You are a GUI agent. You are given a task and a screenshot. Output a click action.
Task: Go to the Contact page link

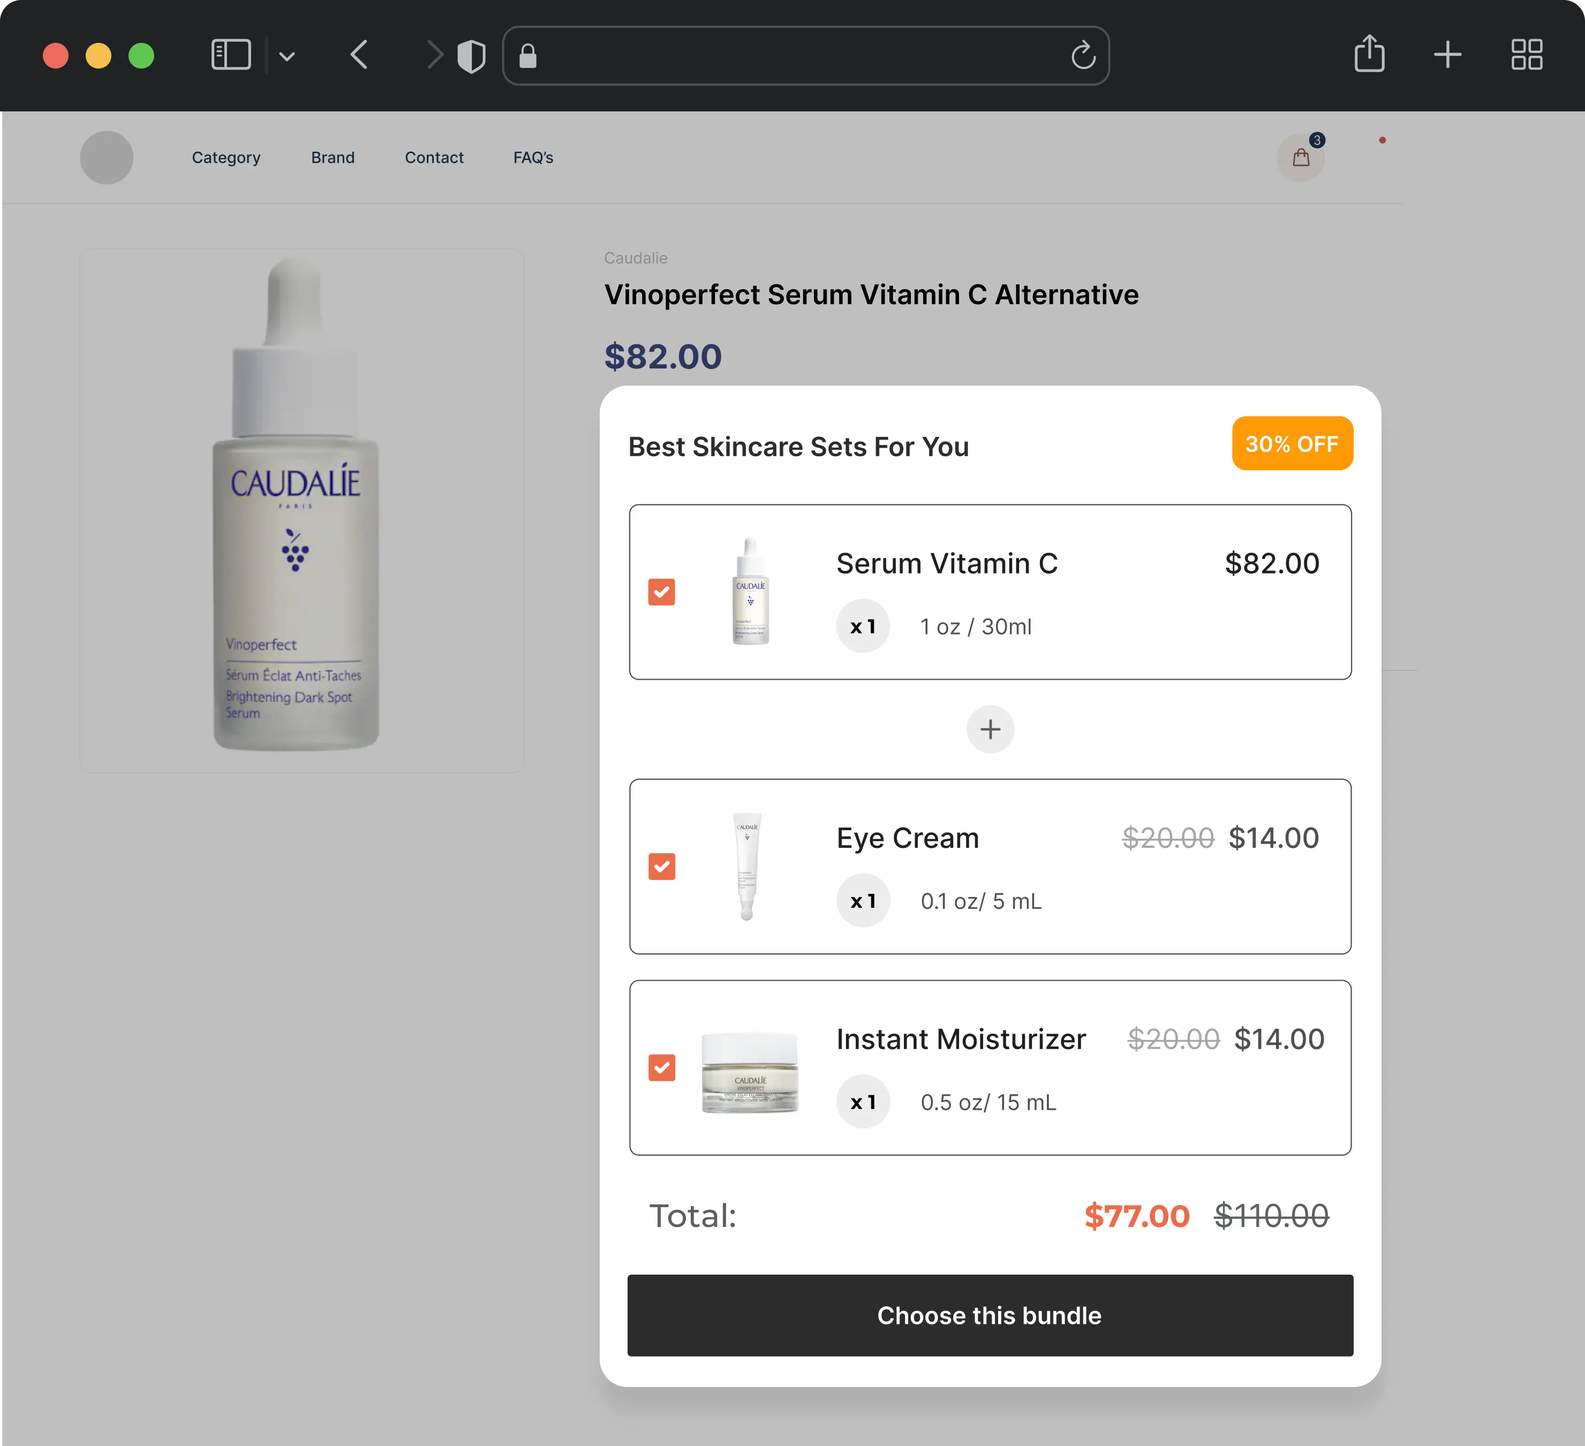(x=434, y=157)
